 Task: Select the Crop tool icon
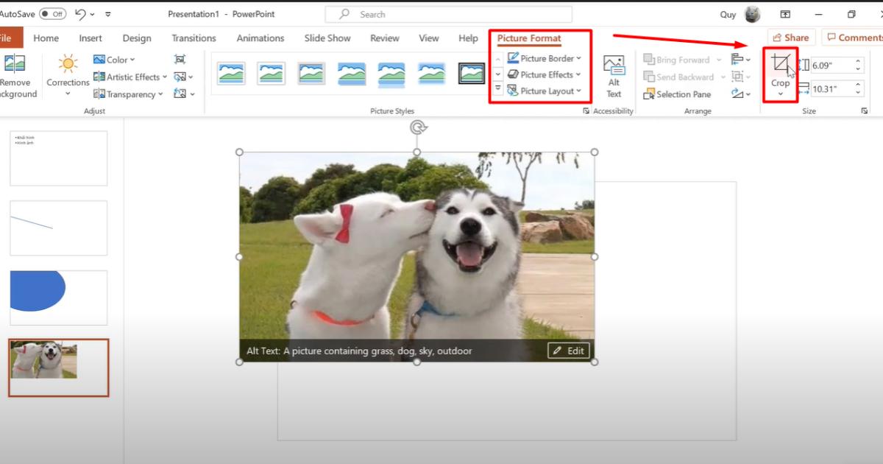[x=779, y=65]
